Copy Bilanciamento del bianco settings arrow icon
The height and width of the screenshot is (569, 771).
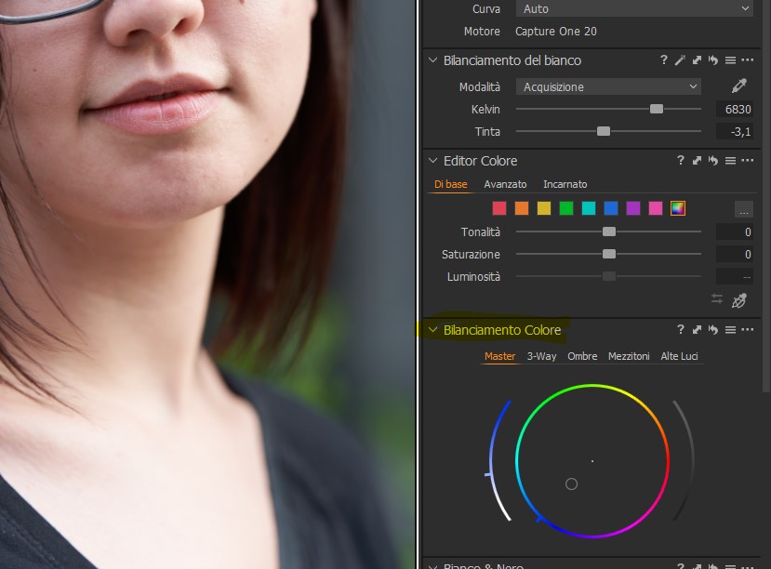[x=697, y=60]
